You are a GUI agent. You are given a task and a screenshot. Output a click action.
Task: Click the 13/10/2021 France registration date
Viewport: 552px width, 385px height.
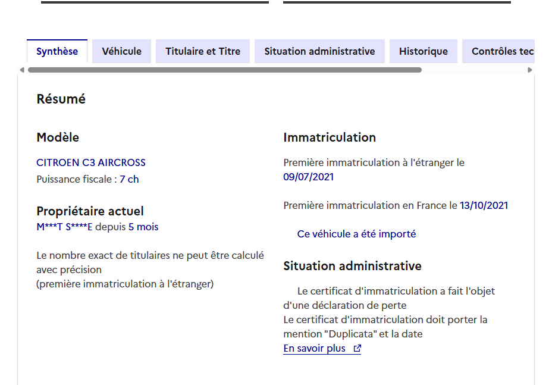[x=484, y=205]
